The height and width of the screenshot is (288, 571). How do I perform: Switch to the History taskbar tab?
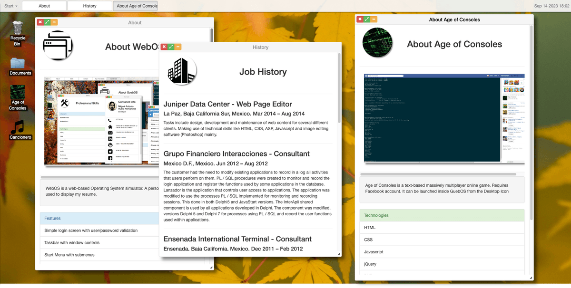tap(89, 6)
